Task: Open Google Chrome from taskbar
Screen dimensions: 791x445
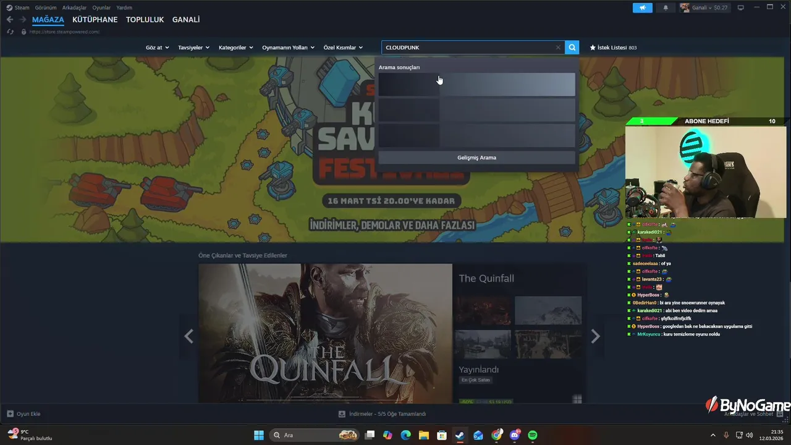Action: tap(496, 435)
